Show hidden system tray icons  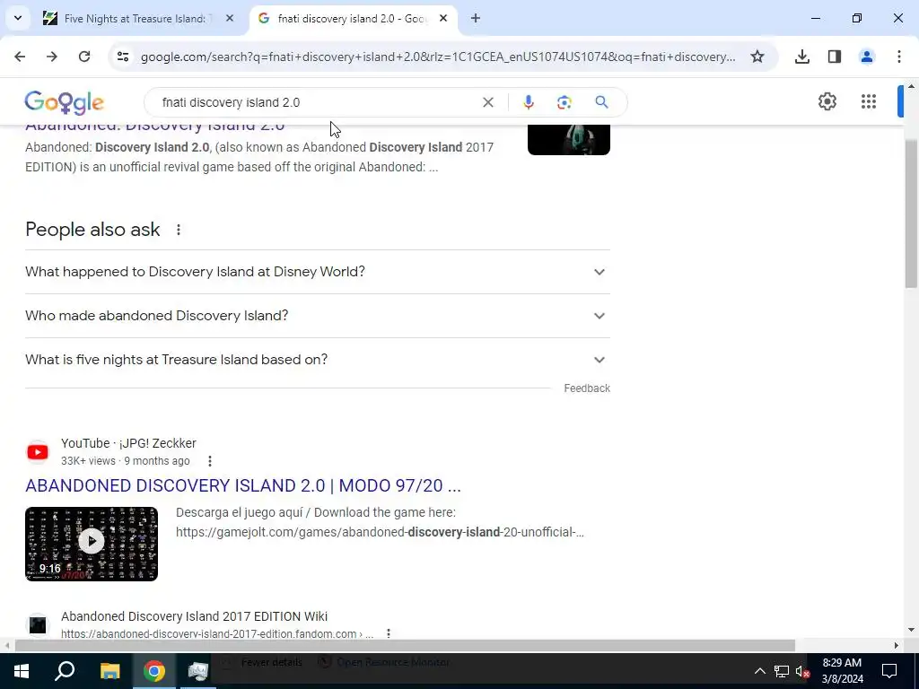pos(759,671)
